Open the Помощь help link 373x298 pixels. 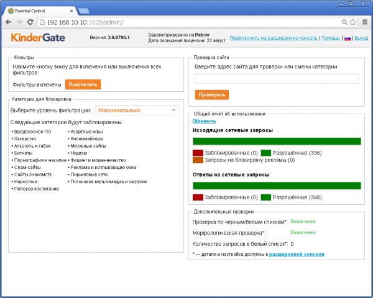coord(330,38)
